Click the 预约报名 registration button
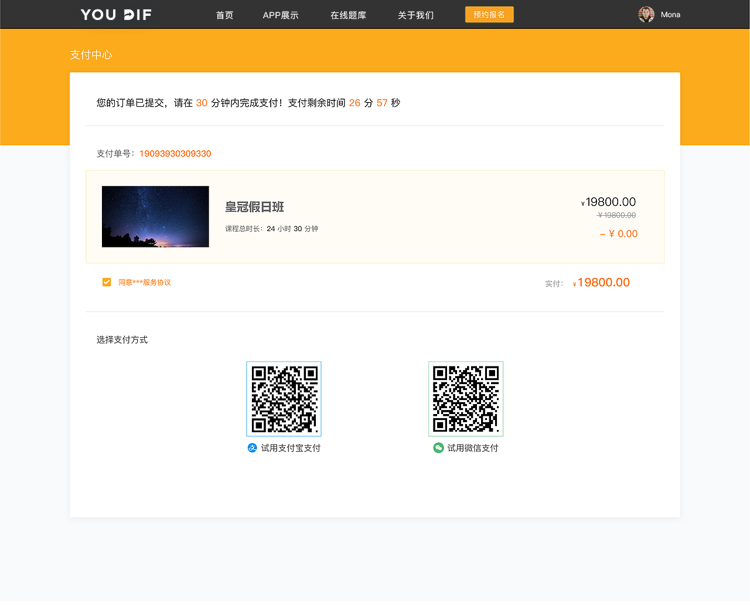750x607 pixels. pyautogui.click(x=489, y=14)
